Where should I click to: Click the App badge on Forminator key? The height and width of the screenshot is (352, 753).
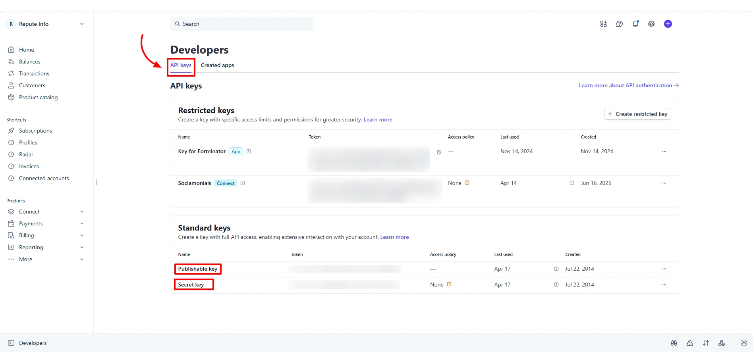pos(236,152)
